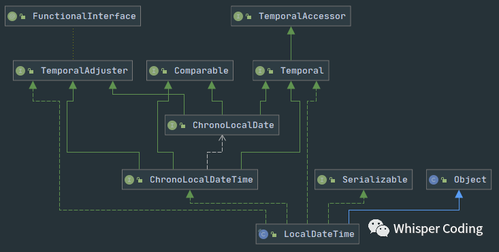Click the interface icon on TemporalAdjuster
This screenshot has height=252, width=499.
pyautogui.click(x=20, y=71)
